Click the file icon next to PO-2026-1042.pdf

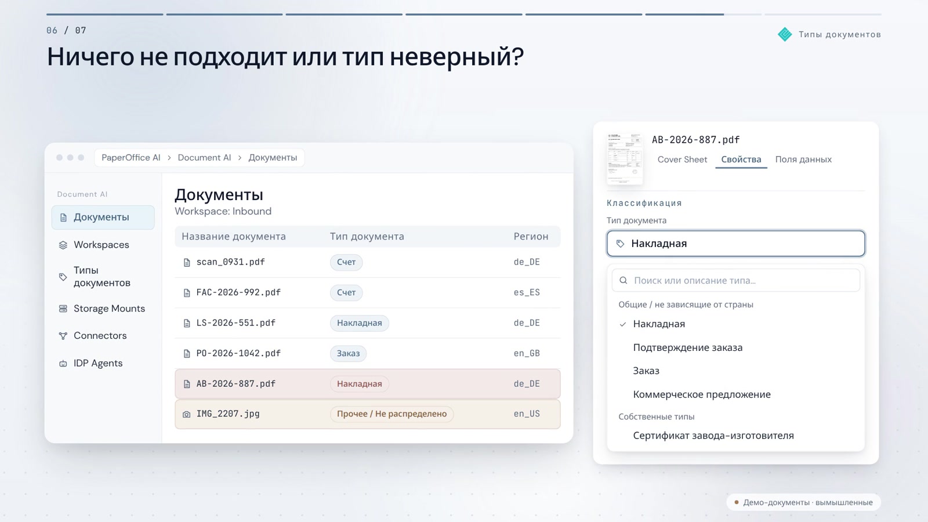point(187,354)
